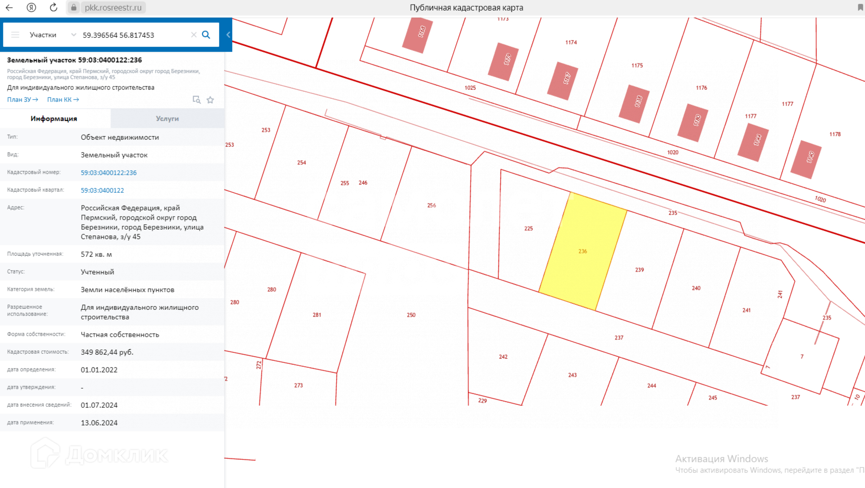Select parcel 281 on the map
This screenshot has width=865, height=488.
tap(317, 315)
